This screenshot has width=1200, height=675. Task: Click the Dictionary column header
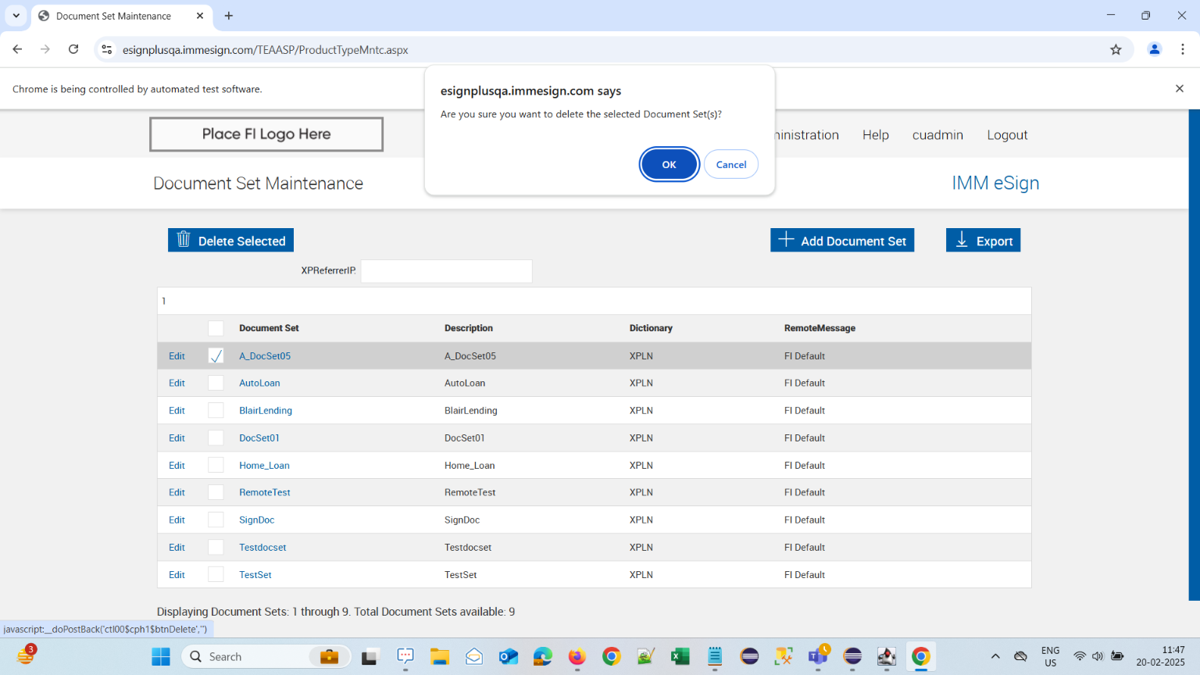point(651,328)
